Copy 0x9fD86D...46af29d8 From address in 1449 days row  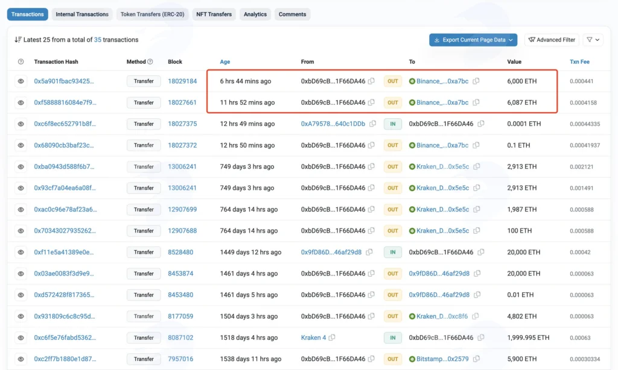click(369, 252)
